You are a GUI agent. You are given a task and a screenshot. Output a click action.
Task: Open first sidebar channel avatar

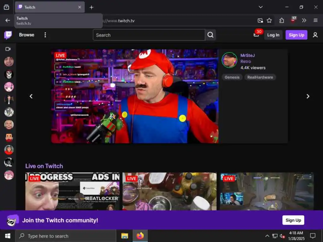(9, 61)
